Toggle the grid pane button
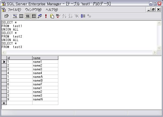 click(x=21, y=16)
